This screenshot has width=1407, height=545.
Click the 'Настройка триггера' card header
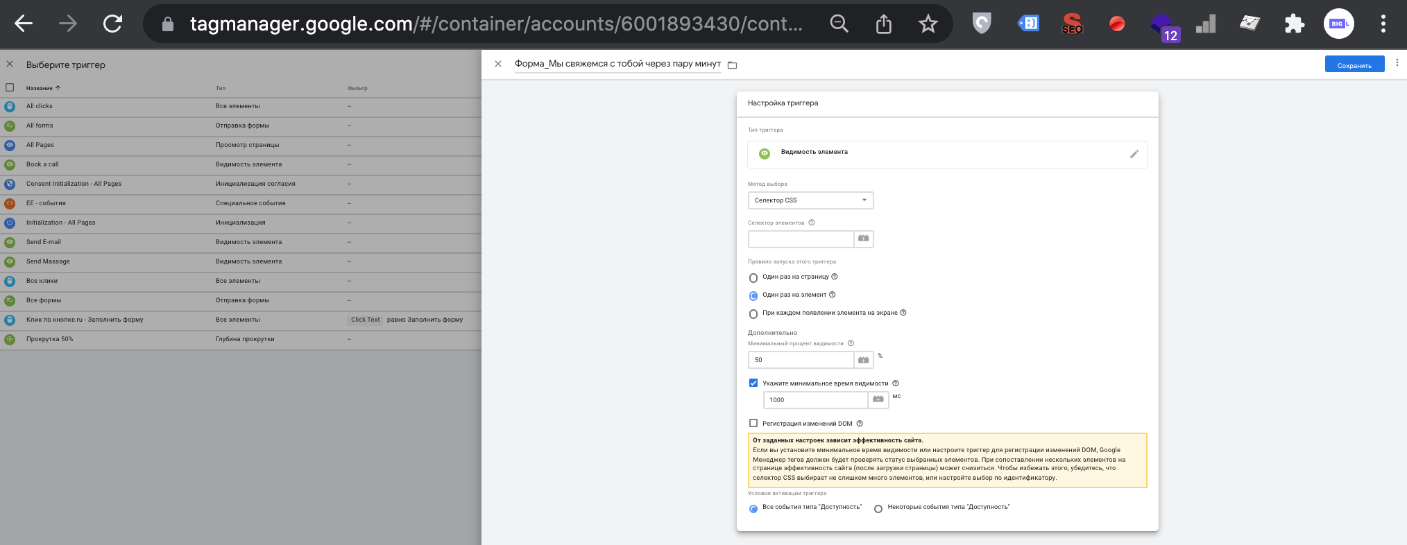click(947, 103)
